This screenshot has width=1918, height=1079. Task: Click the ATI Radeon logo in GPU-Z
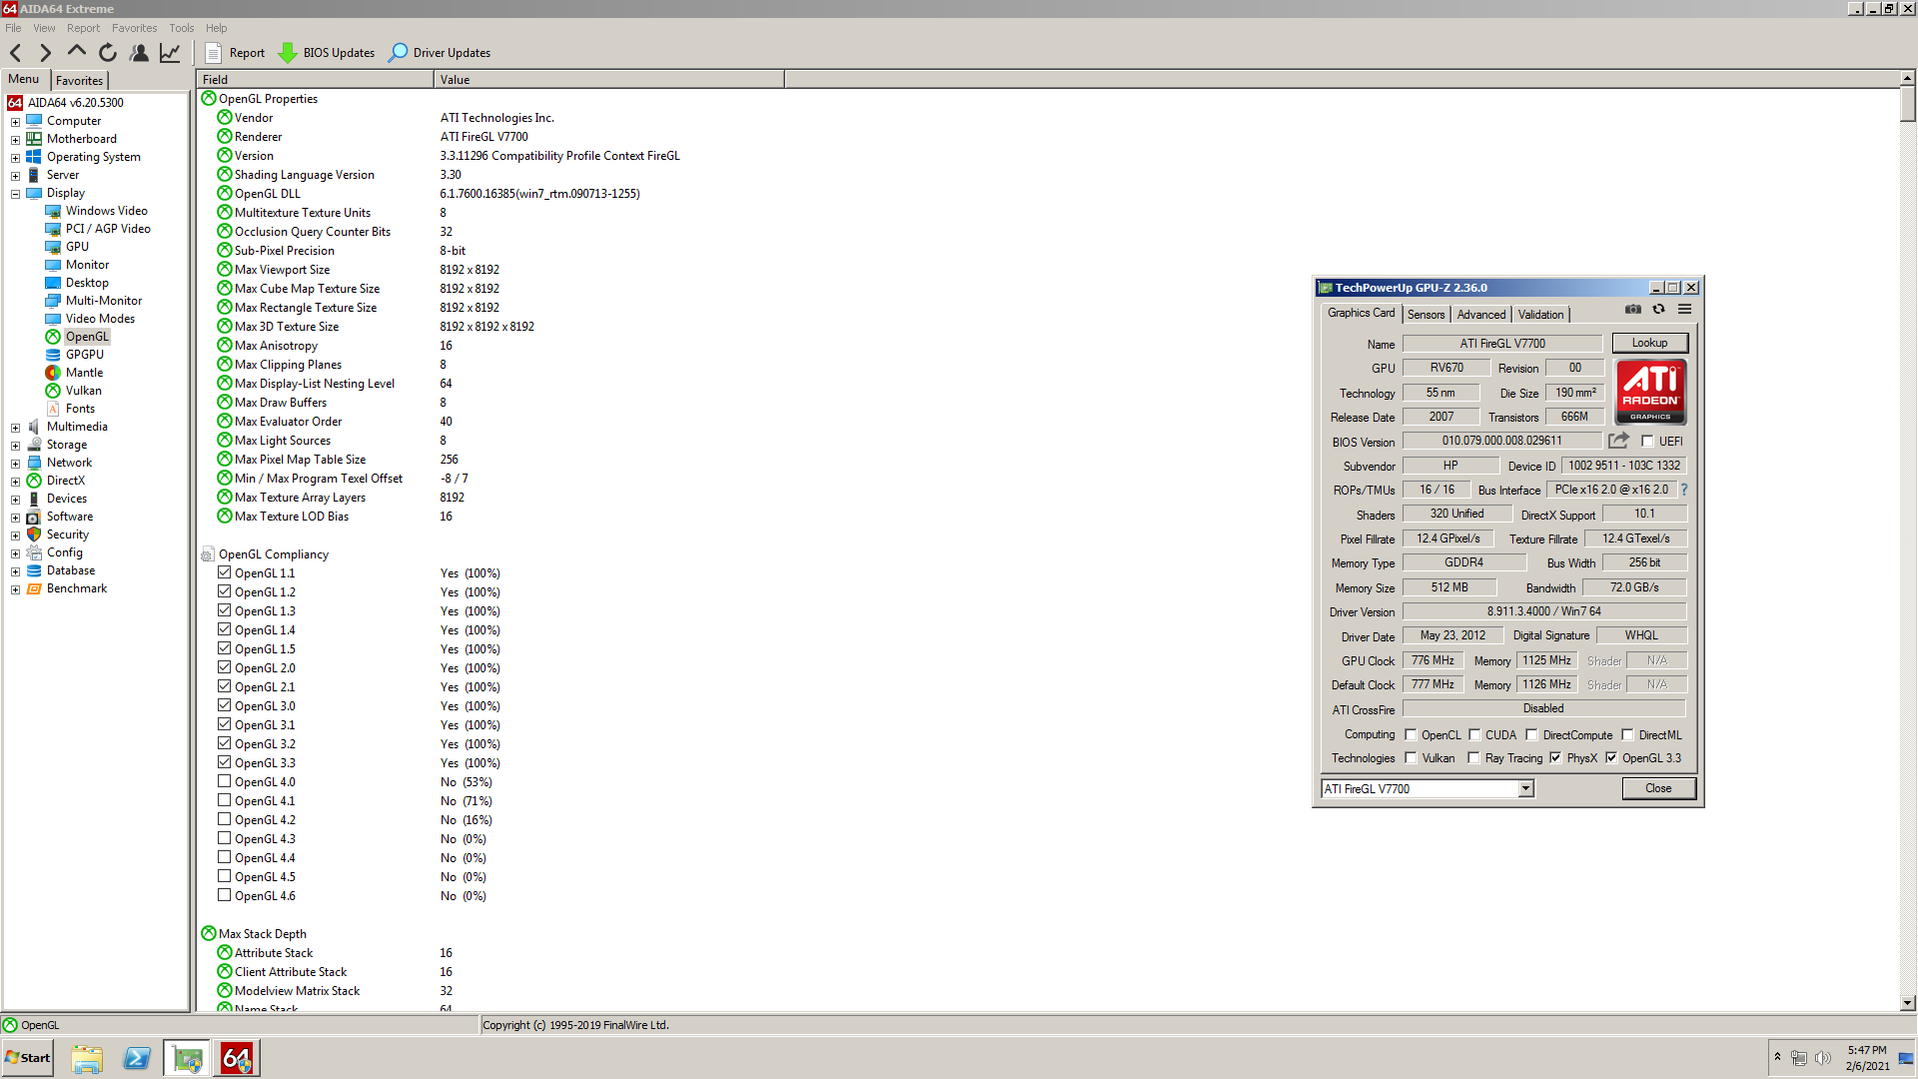pos(1650,392)
